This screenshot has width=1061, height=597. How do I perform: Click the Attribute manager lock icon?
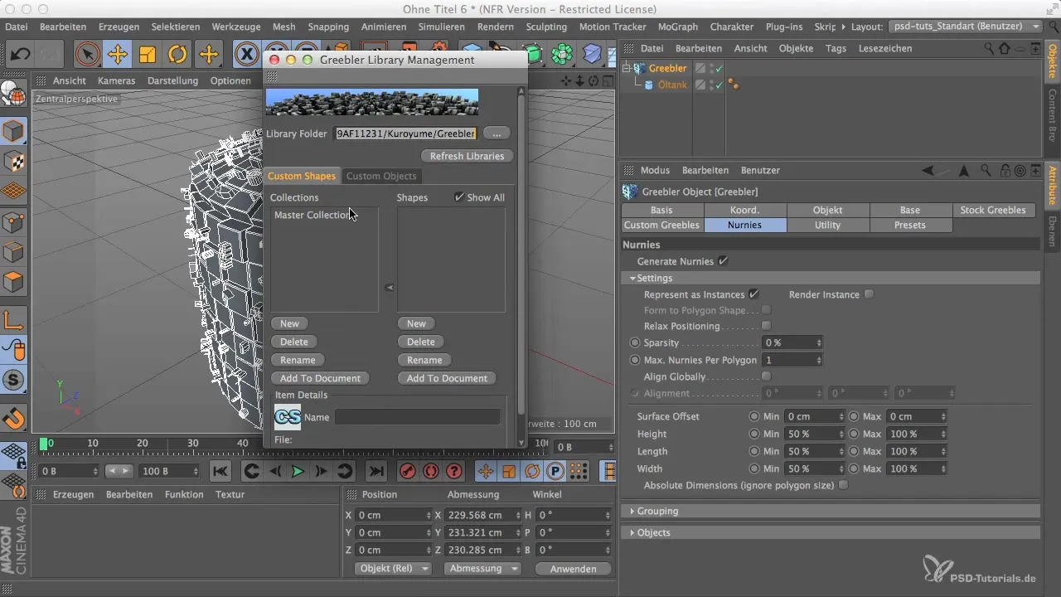pos(1004,170)
